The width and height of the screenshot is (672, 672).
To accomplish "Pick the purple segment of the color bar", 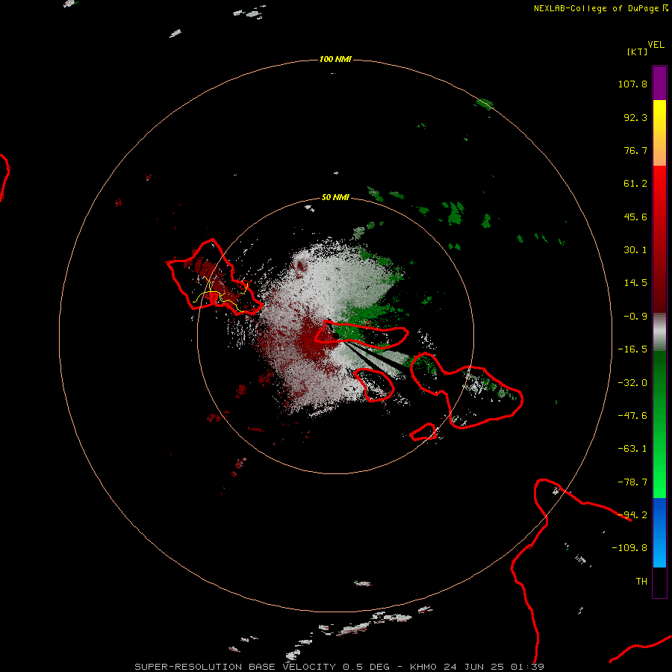I will (x=659, y=84).
